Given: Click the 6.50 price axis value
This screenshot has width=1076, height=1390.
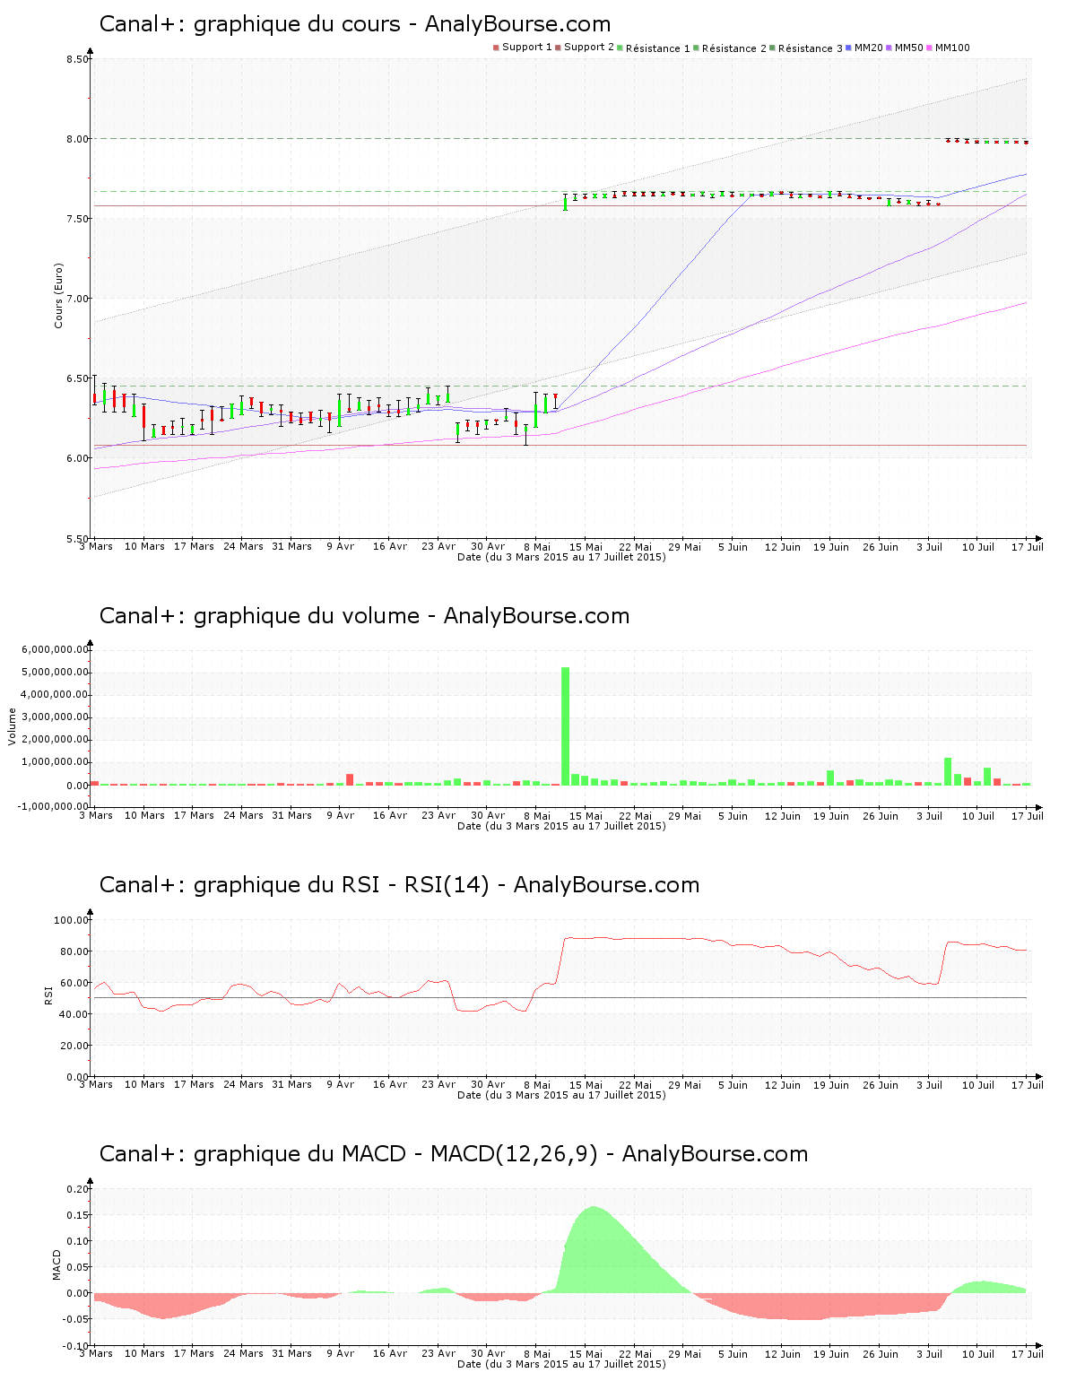Looking at the screenshot, I should tap(78, 378).
